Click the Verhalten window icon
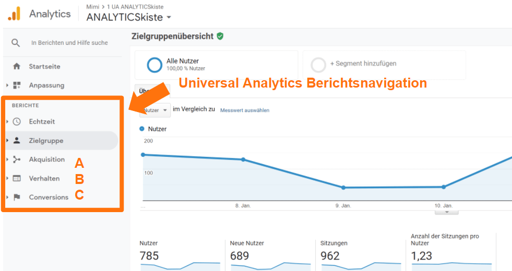Image resolution: width=512 pixels, height=271 pixels. point(17,178)
